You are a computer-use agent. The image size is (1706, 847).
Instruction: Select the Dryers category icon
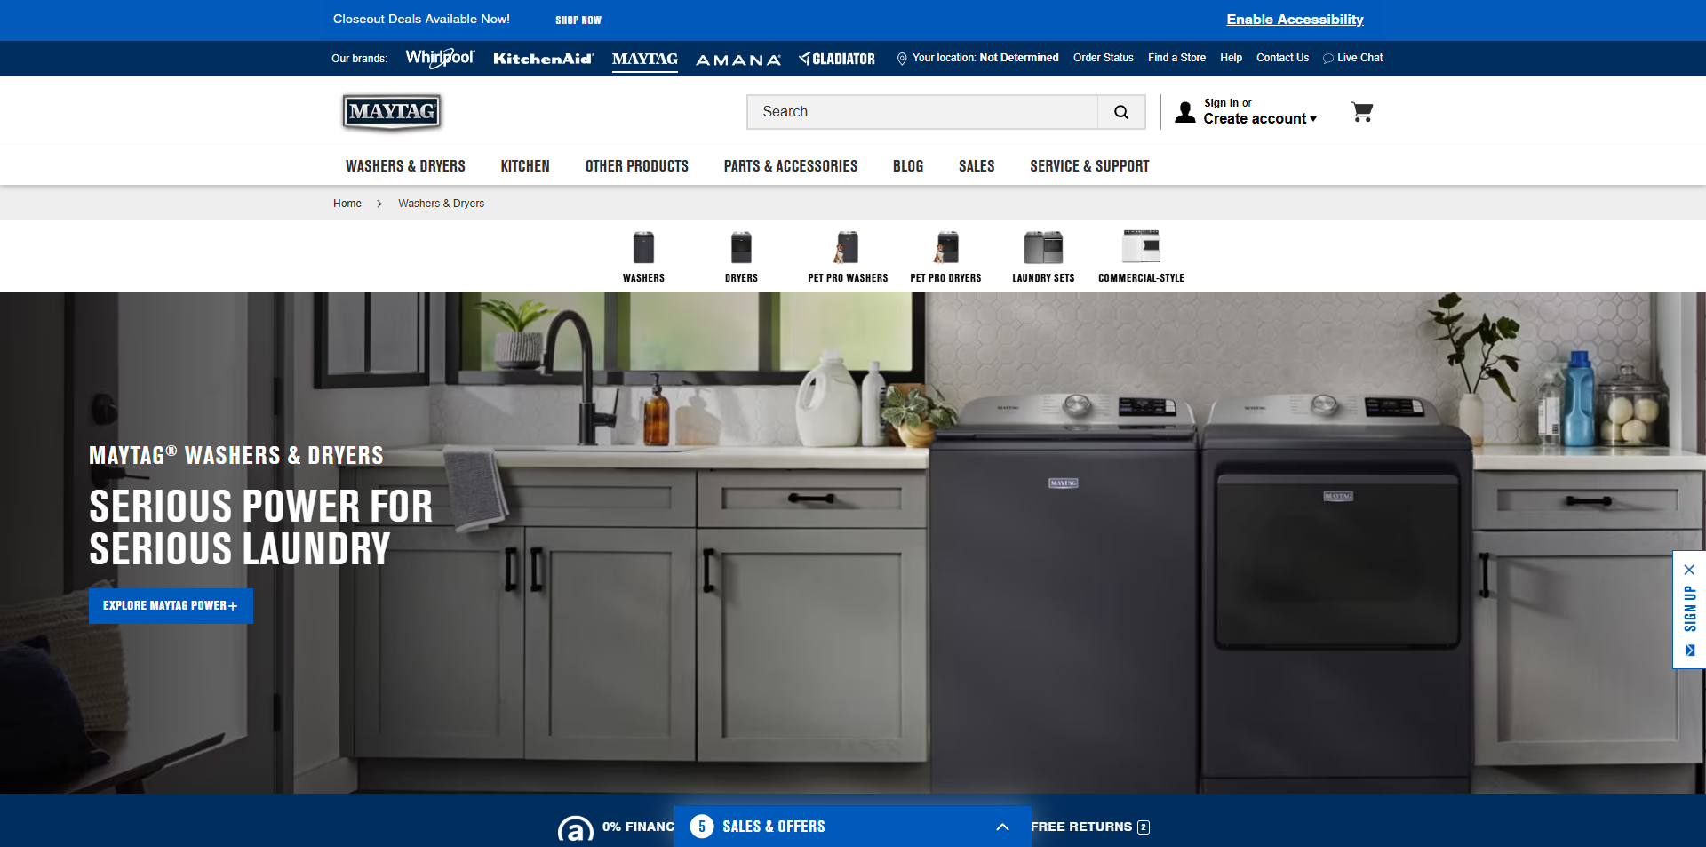[x=741, y=256]
